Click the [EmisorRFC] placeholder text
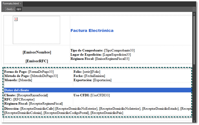 tap(37, 61)
